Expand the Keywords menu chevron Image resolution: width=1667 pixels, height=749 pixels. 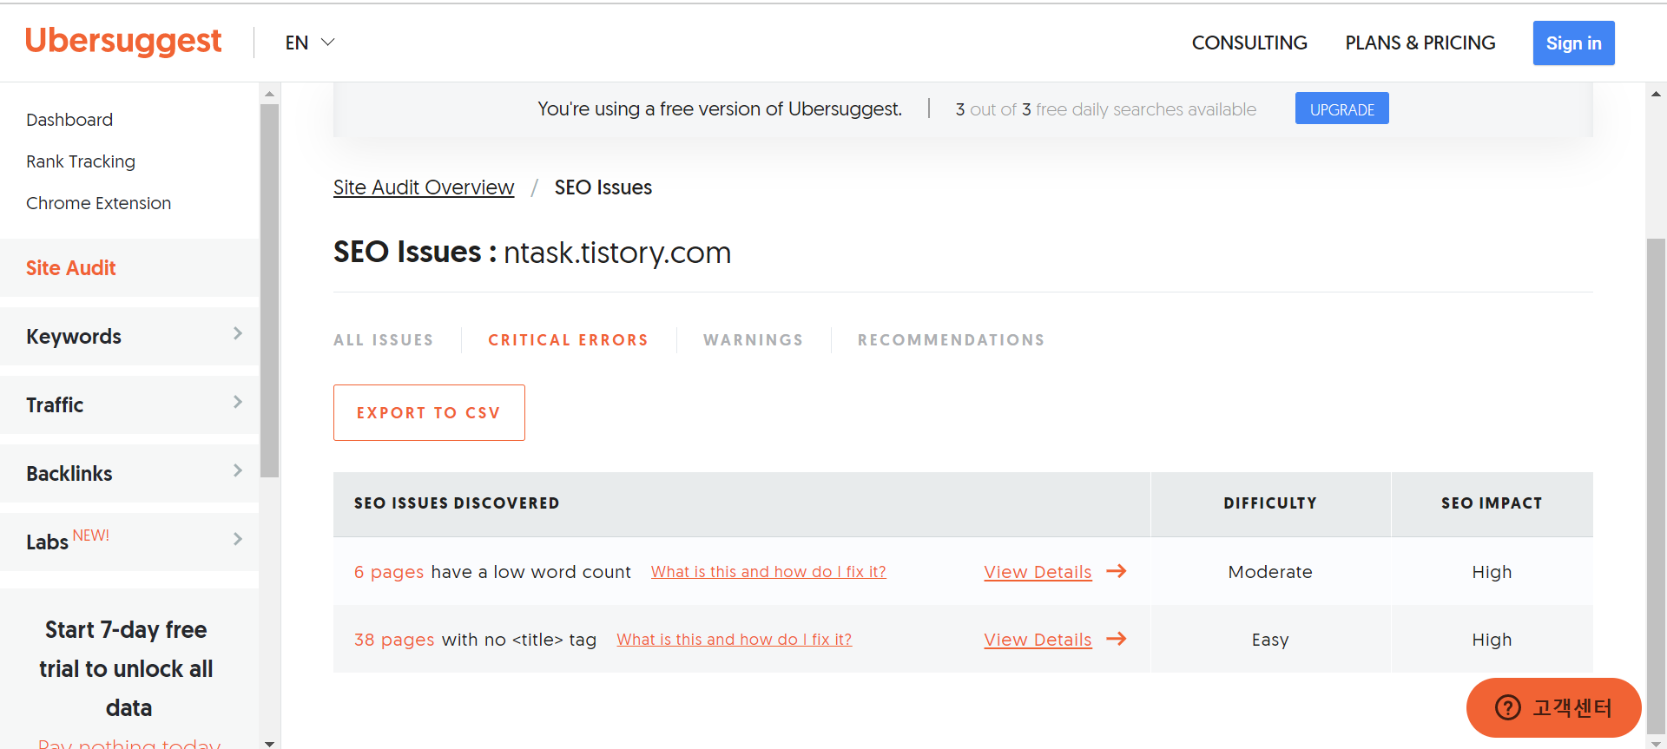tap(237, 334)
